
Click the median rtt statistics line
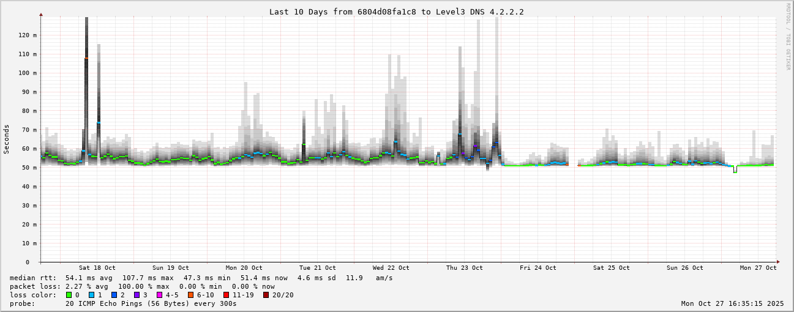tap(201, 278)
